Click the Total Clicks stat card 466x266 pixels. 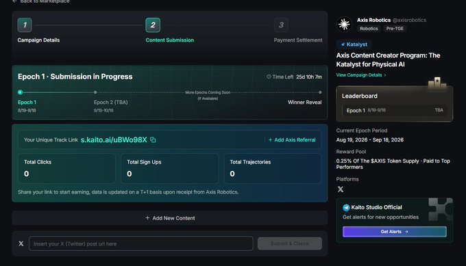(x=66, y=168)
